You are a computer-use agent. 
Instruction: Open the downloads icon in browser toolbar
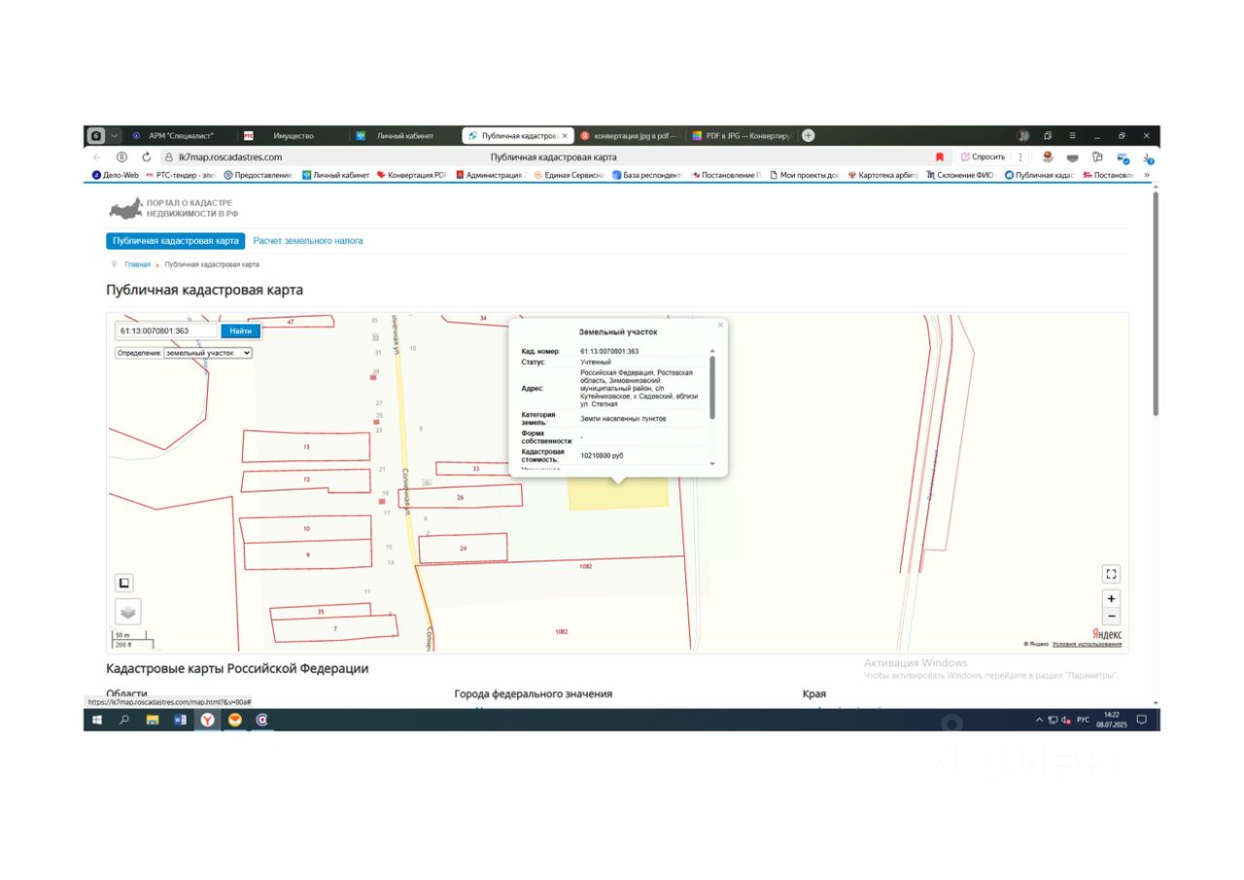pos(1148,157)
